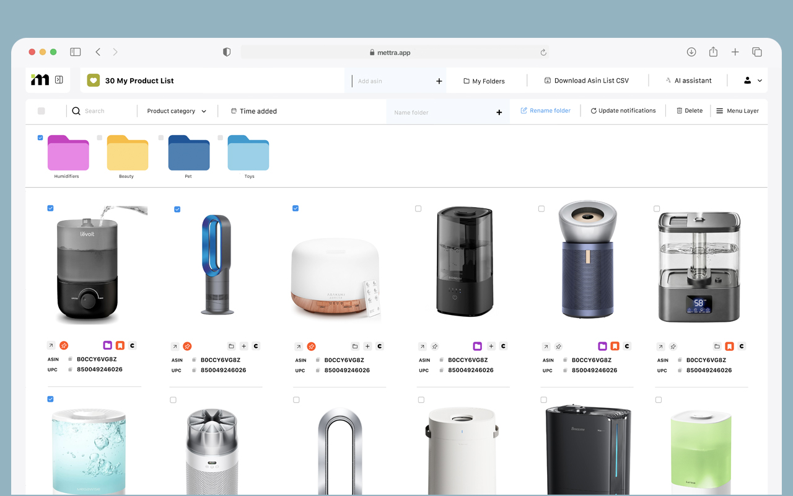Select the all-black humidifier checkbox
Image resolution: width=793 pixels, height=496 pixels.
point(418,209)
